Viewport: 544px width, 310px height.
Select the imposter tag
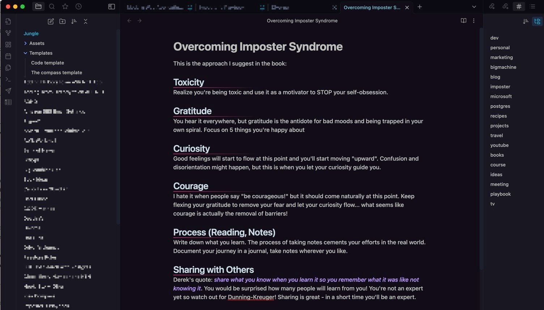[500, 87]
